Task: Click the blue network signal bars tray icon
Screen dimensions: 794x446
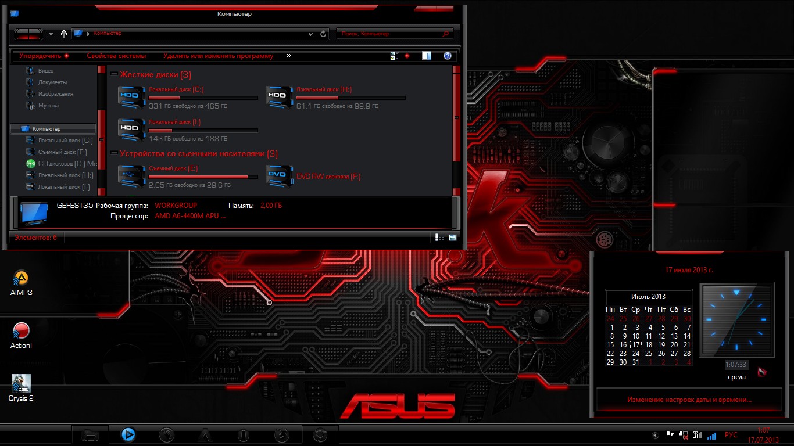Action: [712, 435]
